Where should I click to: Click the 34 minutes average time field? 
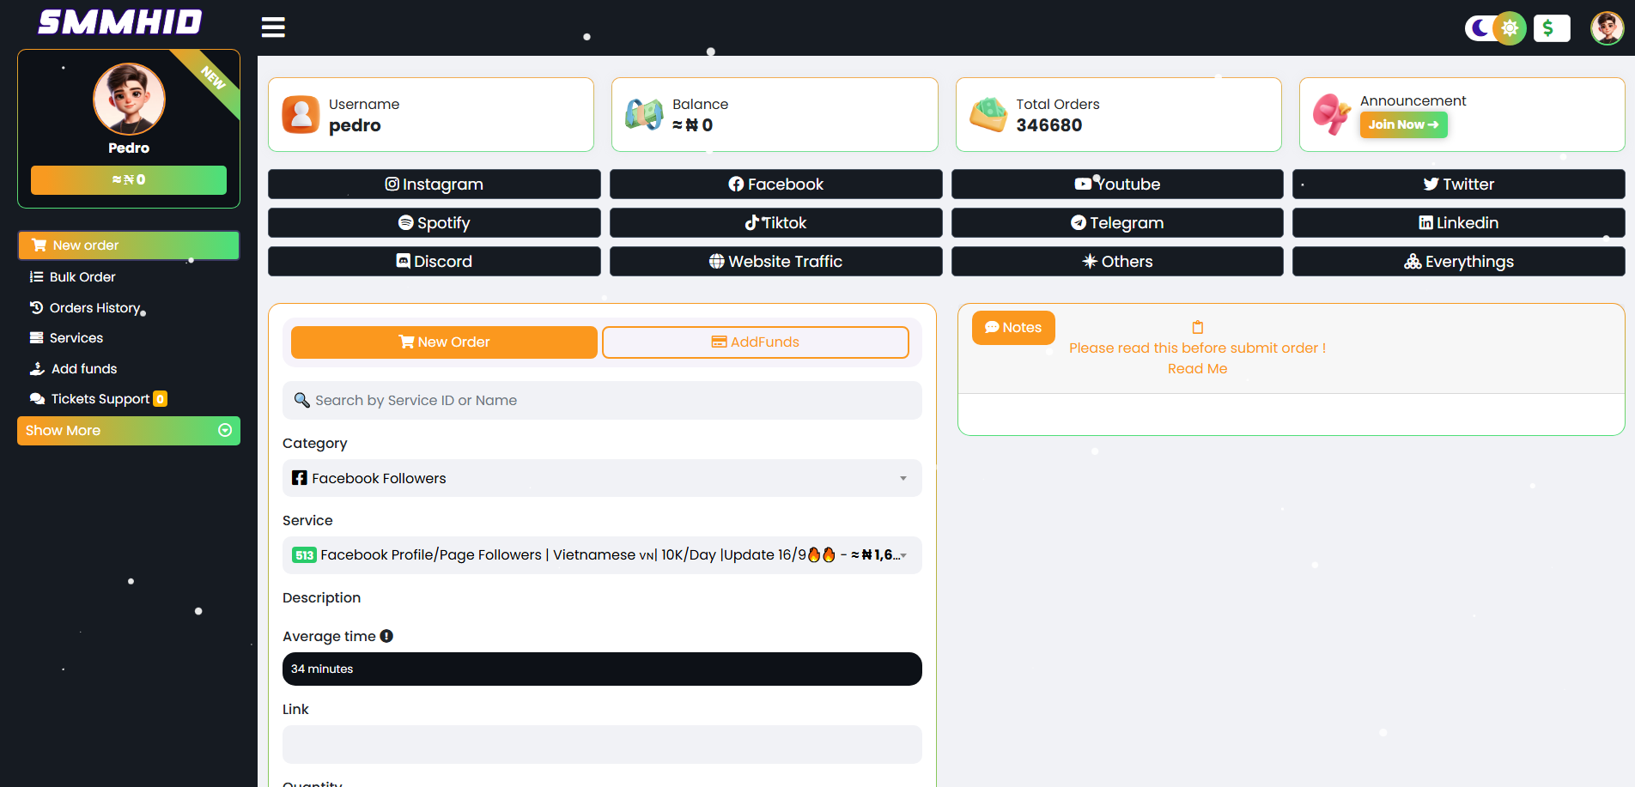click(x=602, y=669)
